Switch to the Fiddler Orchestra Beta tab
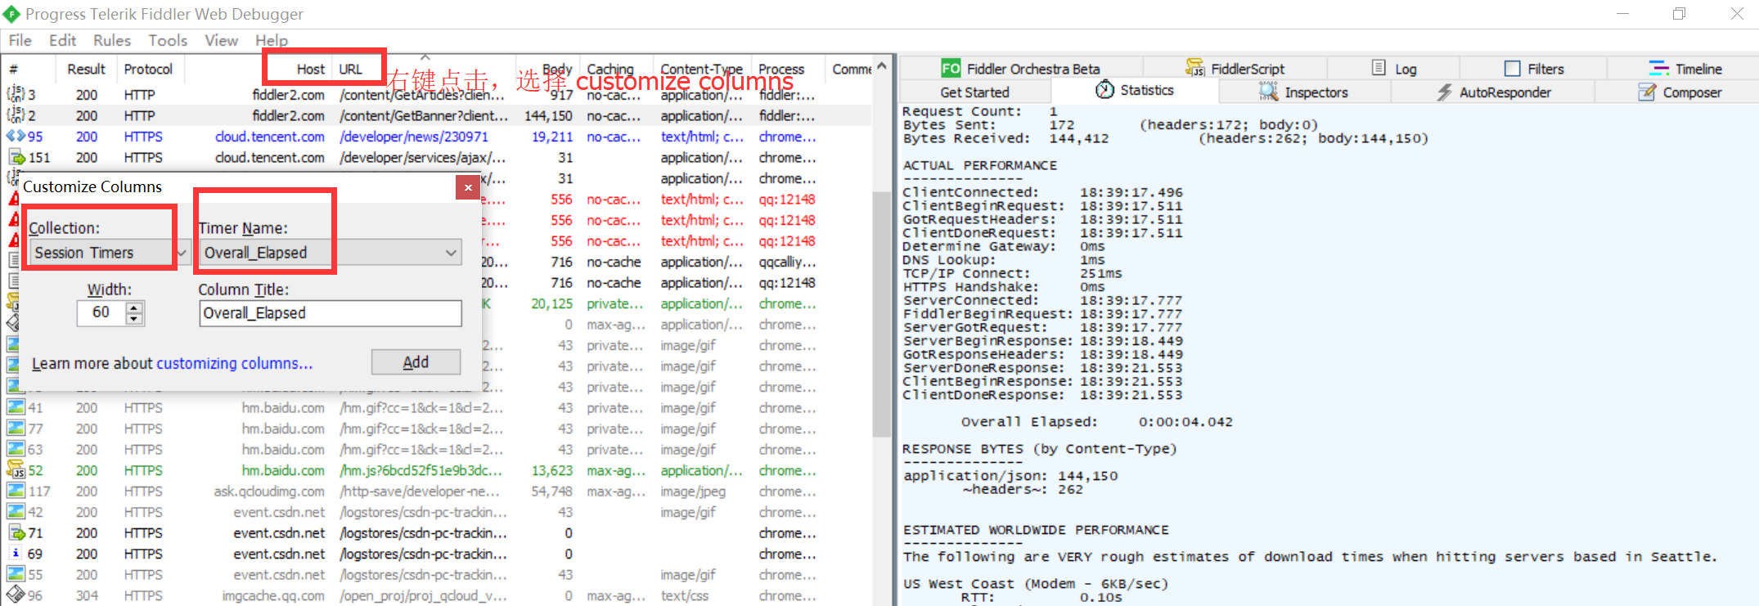Screen dimensions: 1759x606 click(1020, 69)
